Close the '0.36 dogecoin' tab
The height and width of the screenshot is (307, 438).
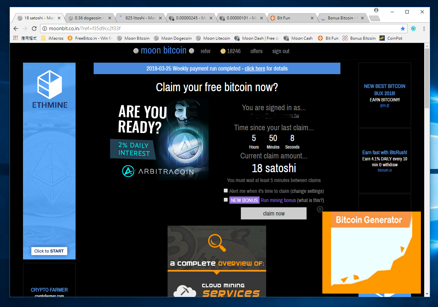(x=110, y=18)
